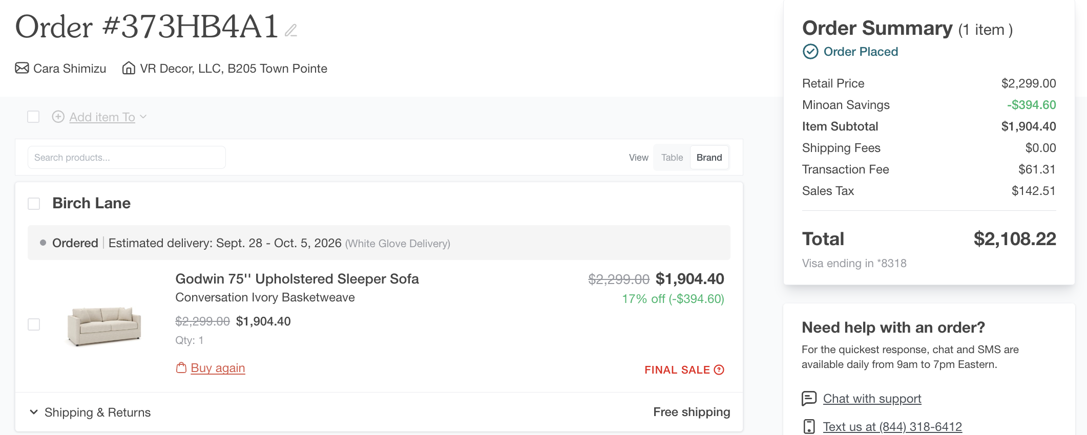Check the Birch Lane brand checkbox
This screenshot has height=435, width=1087.
pos(34,204)
